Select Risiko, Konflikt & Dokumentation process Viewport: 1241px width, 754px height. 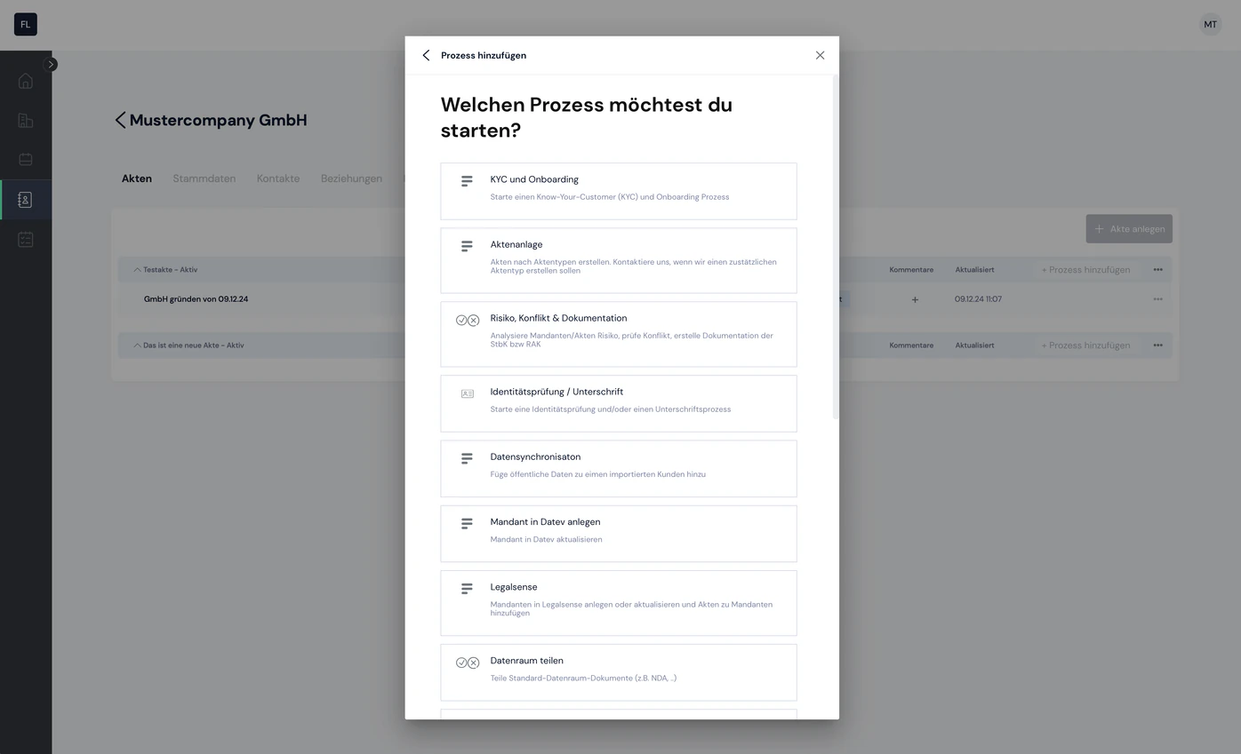coord(619,334)
